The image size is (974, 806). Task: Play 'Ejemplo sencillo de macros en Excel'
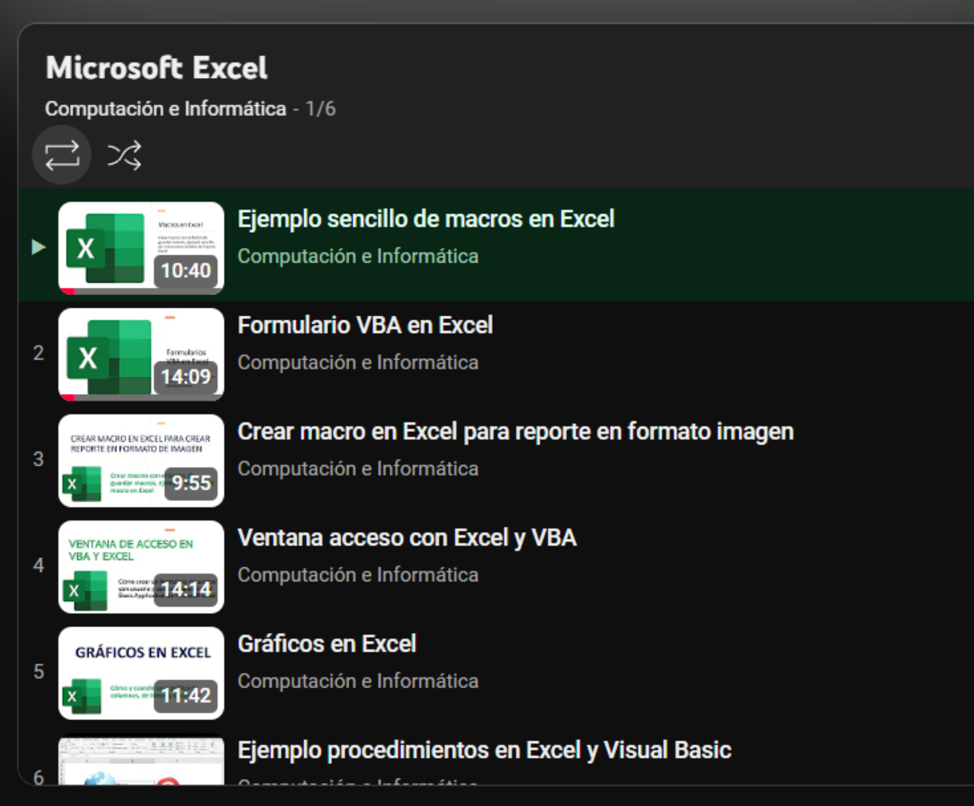(x=426, y=219)
